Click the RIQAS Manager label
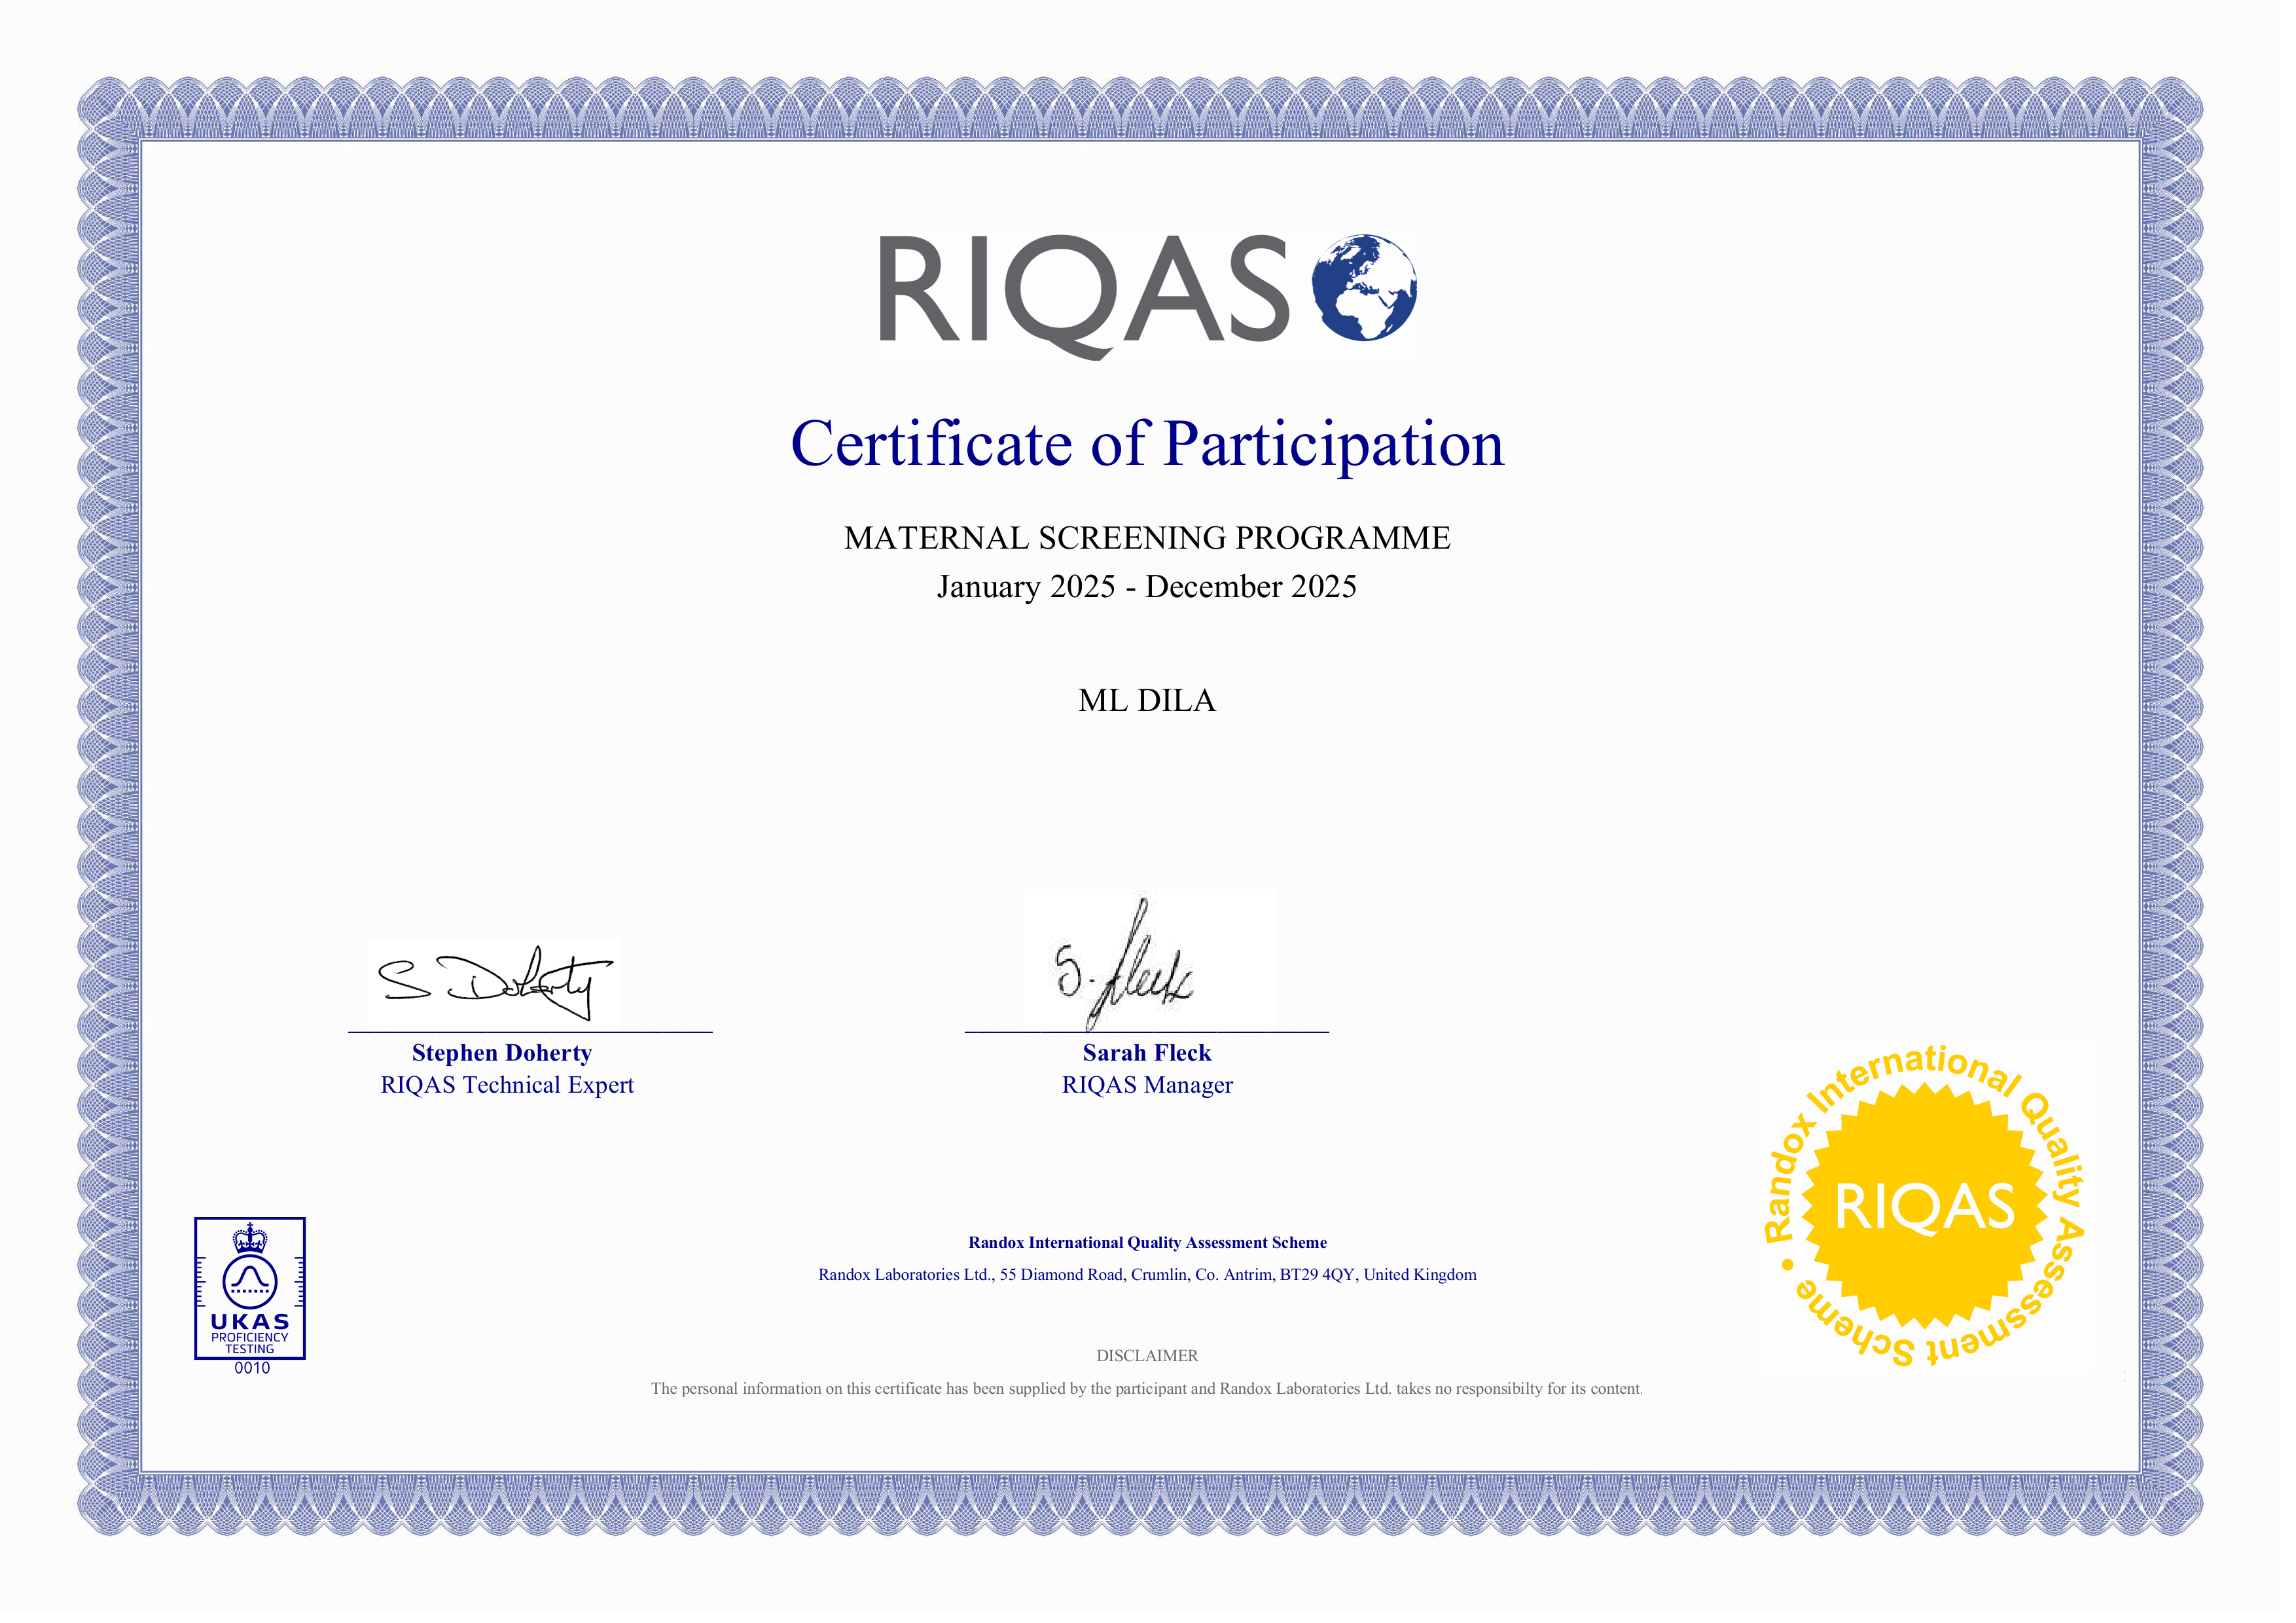This screenshot has width=2296, height=1623. click(1147, 1085)
